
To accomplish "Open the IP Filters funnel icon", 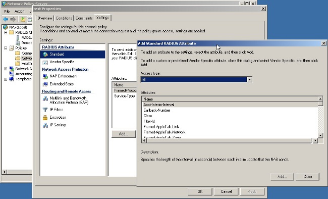I will 45,110.
